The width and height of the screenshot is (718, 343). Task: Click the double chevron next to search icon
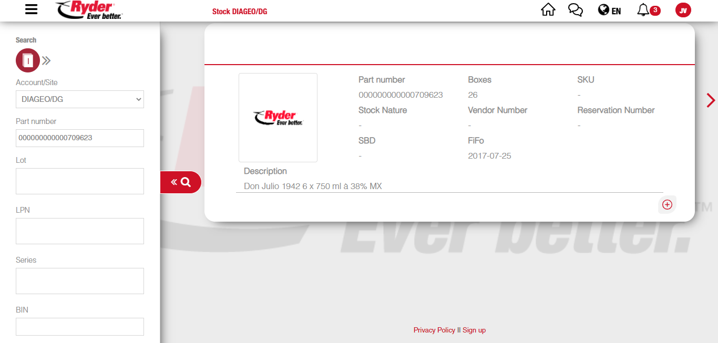point(47,60)
